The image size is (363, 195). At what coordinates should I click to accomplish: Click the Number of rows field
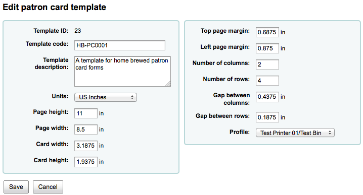[267, 81]
